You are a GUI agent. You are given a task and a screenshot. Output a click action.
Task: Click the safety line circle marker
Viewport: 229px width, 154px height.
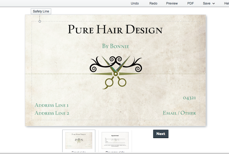click(40, 21)
